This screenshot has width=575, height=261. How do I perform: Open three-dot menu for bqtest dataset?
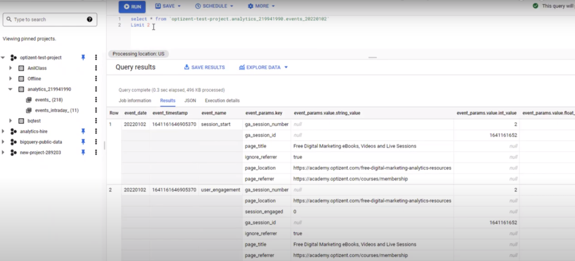96,121
